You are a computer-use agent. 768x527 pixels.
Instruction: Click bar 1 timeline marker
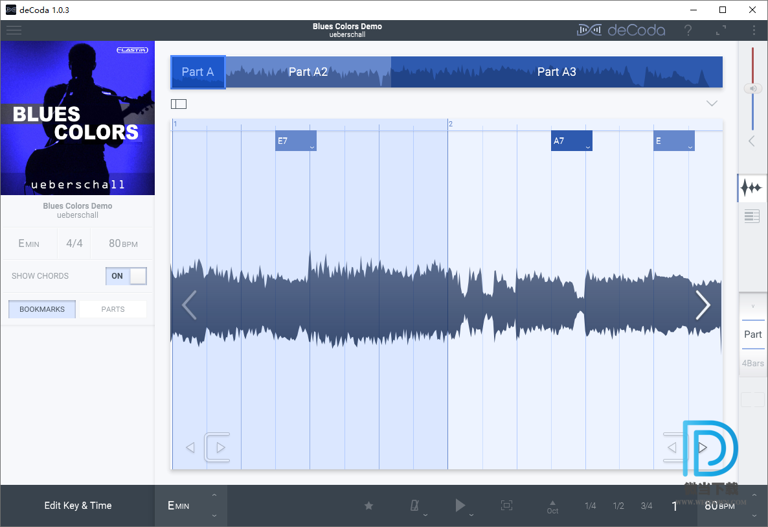click(x=175, y=124)
